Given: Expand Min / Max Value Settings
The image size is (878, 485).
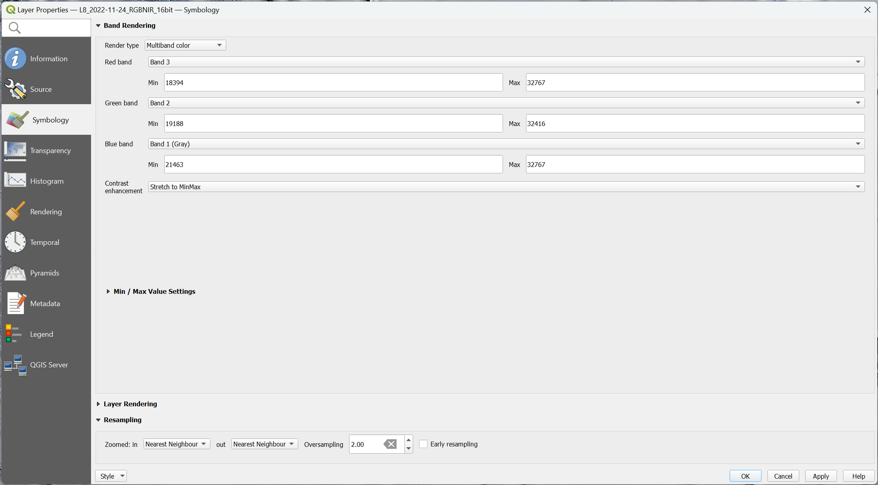Looking at the screenshot, I should click(x=108, y=291).
